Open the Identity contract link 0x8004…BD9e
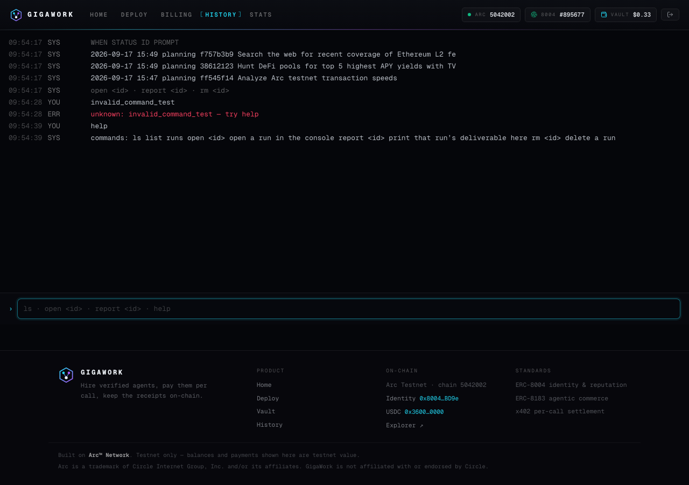The width and height of the screenshot is (689, 485). (439, 399)
